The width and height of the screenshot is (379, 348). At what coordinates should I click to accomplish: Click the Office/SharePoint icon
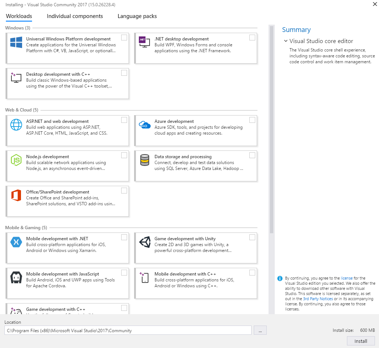coord(16,195)
